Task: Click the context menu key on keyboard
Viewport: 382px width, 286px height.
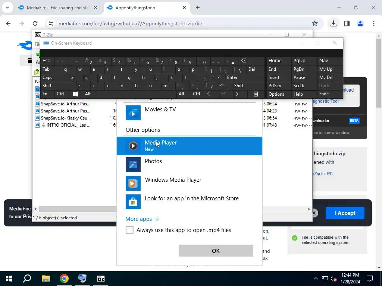Action: click(x=256, y=94)
